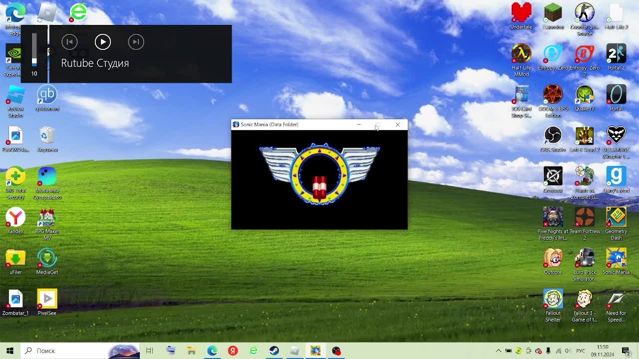639x359 pixels.
Task: Open the Undertale desktop icon
Action: point(521,16)
